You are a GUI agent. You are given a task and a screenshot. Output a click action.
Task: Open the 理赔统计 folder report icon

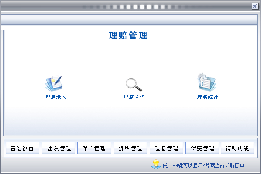click(x=207, y=82)
